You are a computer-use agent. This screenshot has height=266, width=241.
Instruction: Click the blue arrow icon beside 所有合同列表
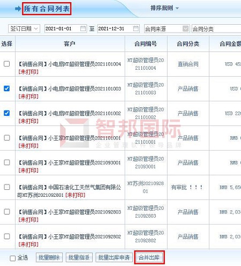(x=18, y=9)
